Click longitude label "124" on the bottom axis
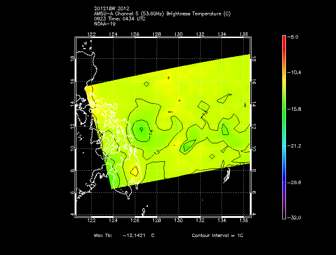Image resolution: width=336 pixels, height=255 pixels. (x=113, y=220)
